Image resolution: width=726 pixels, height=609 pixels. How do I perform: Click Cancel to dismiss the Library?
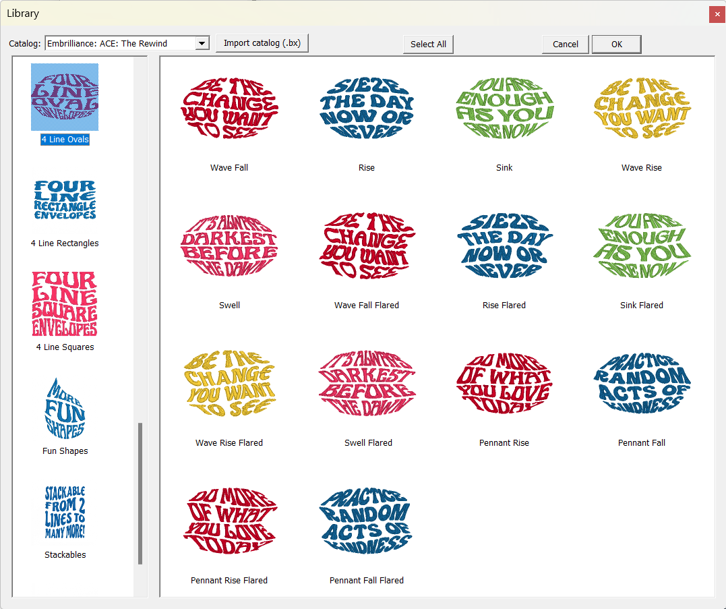point(566,45)
